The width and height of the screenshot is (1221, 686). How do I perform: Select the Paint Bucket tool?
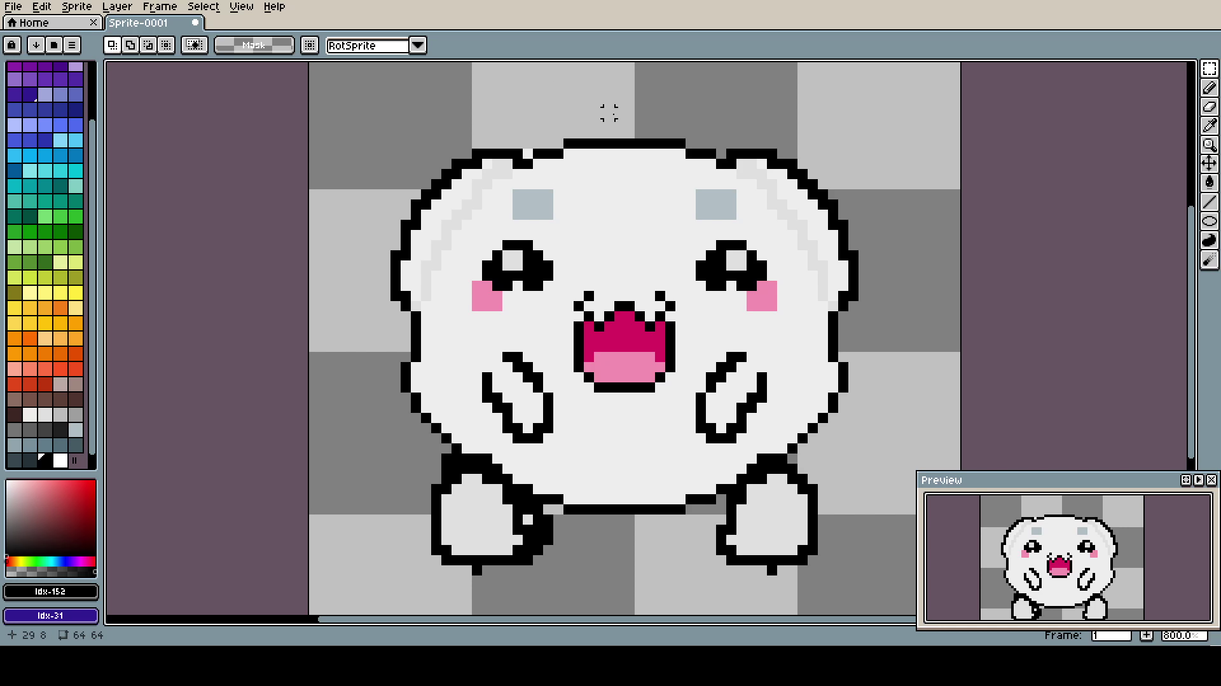pos(1209,183)
